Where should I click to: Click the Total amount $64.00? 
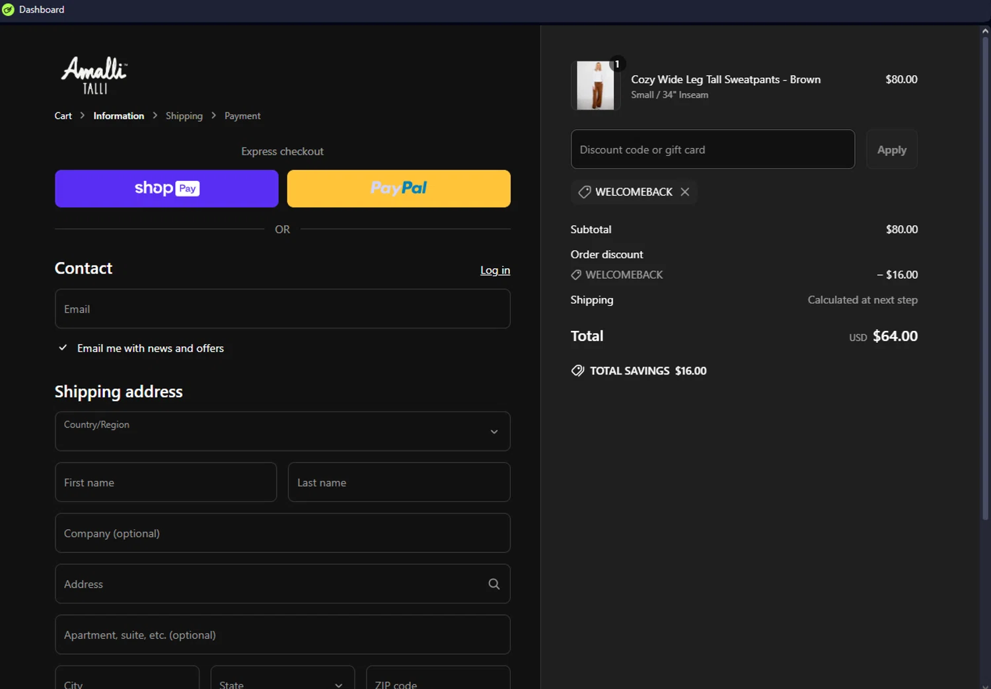click(x=895, y=336)
